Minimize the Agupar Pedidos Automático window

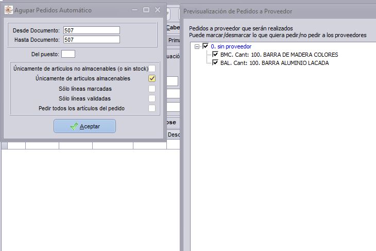[x=134, y=10]
